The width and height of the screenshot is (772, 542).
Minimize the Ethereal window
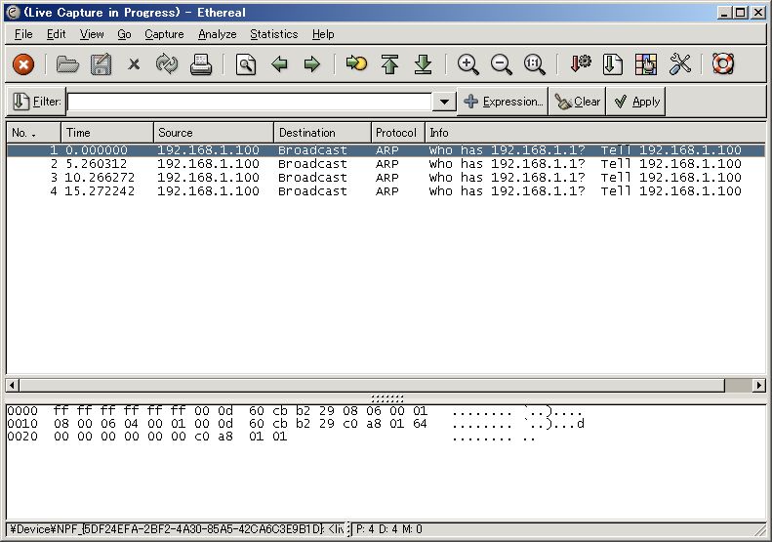tap(723, 13)
